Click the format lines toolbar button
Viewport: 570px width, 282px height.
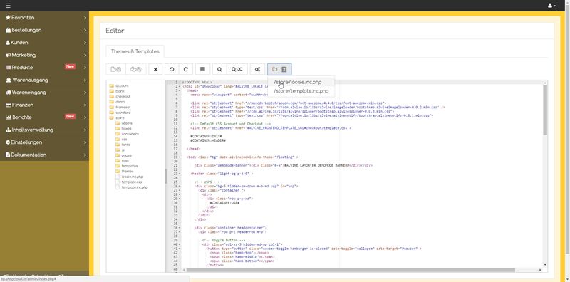[x=202, y=69]
